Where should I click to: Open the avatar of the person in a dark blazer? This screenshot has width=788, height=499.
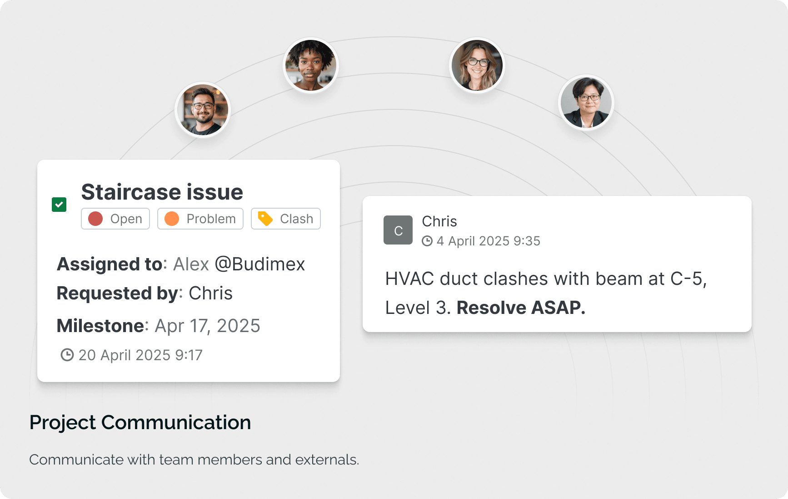pyautogui.click(x=586, y=103)
